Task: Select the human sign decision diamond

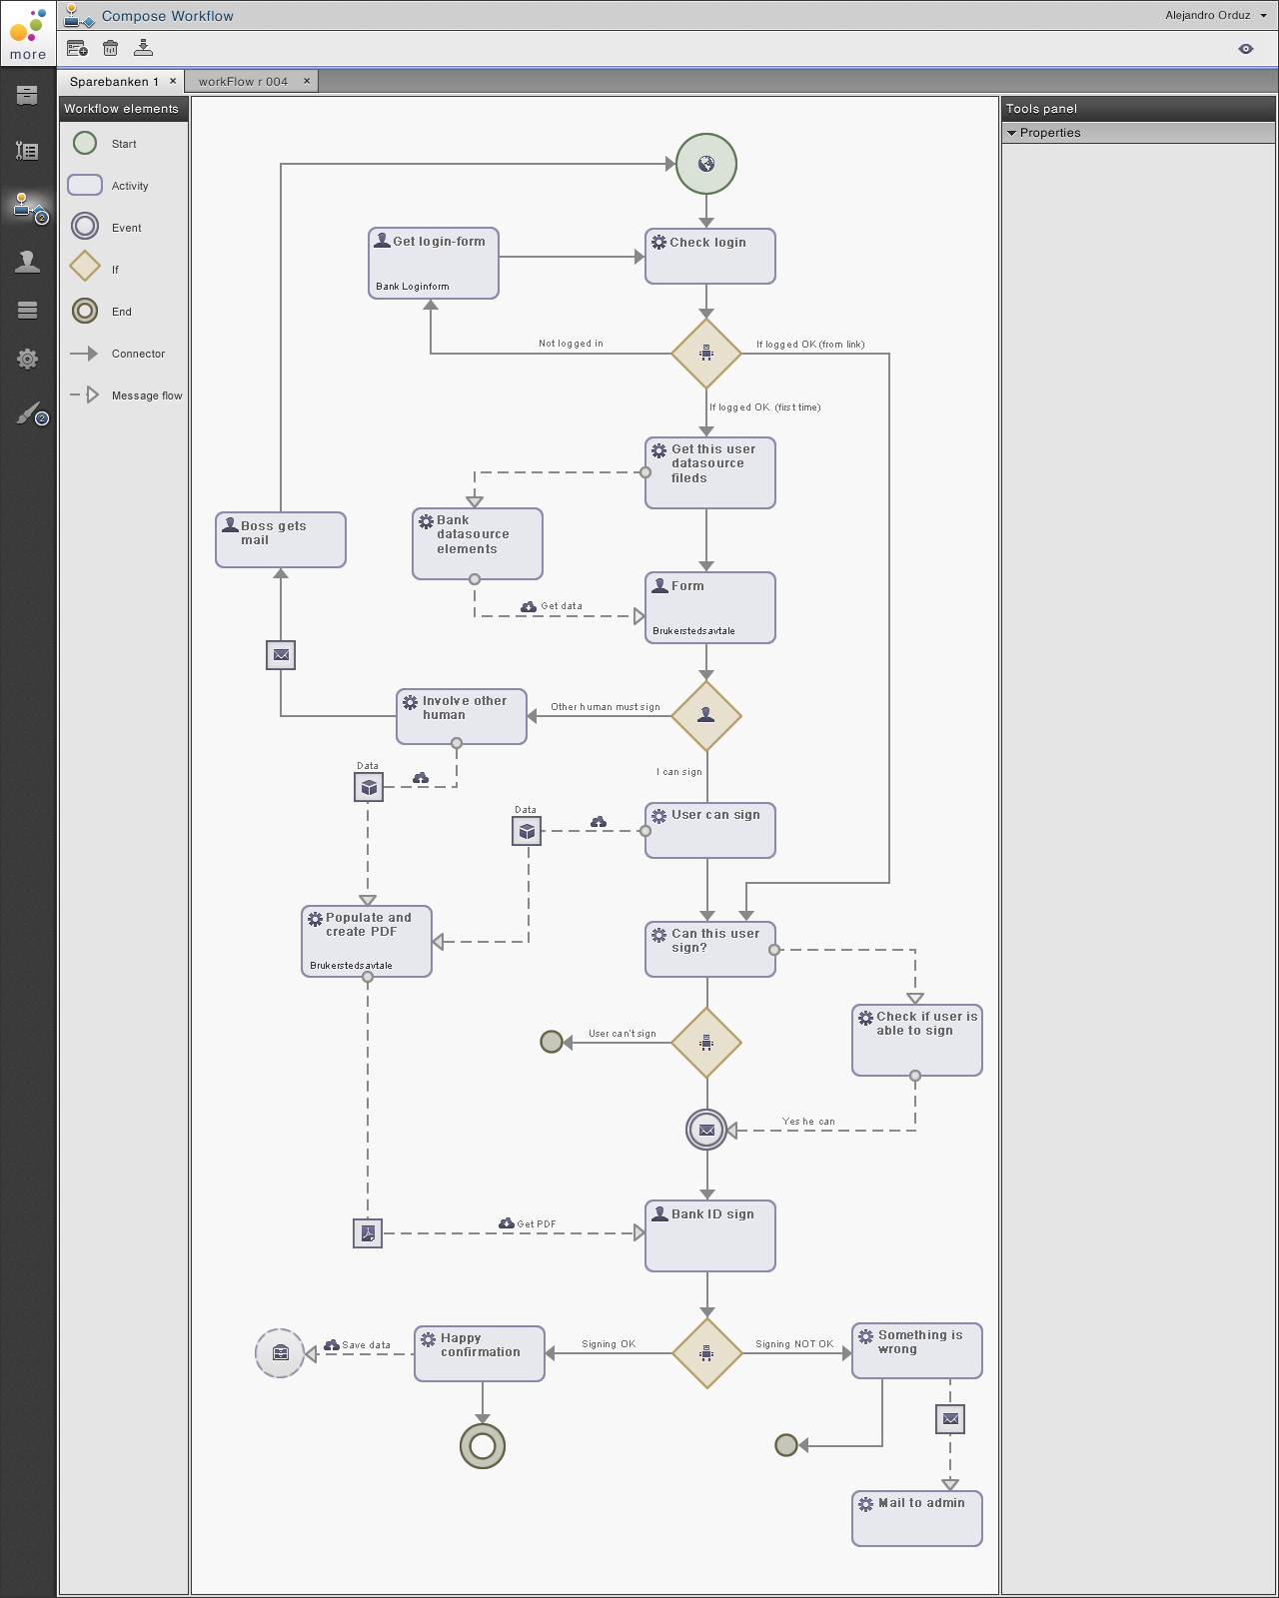Action: (706, 716)
